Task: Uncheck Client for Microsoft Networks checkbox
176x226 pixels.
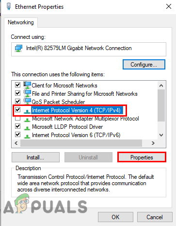Action: (x=17, y=85)
